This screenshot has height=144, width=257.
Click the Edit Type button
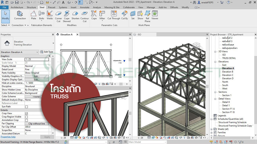(x=47, y=52)
